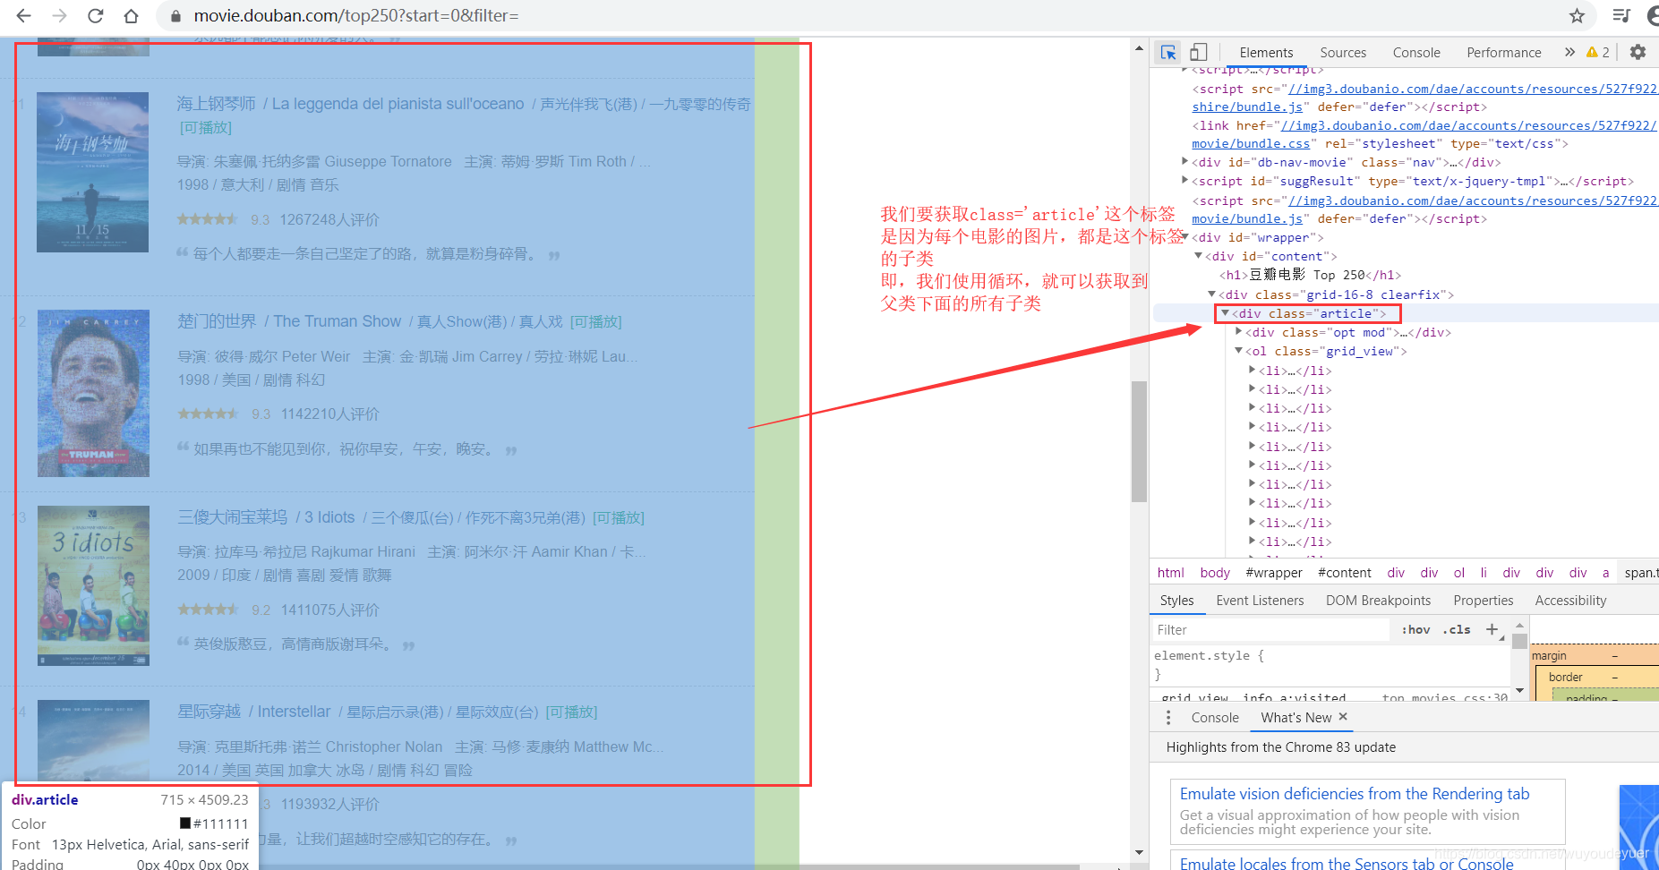Switch to the Console tab in DevTools
1659x870 pixels.
point(1416,53)
